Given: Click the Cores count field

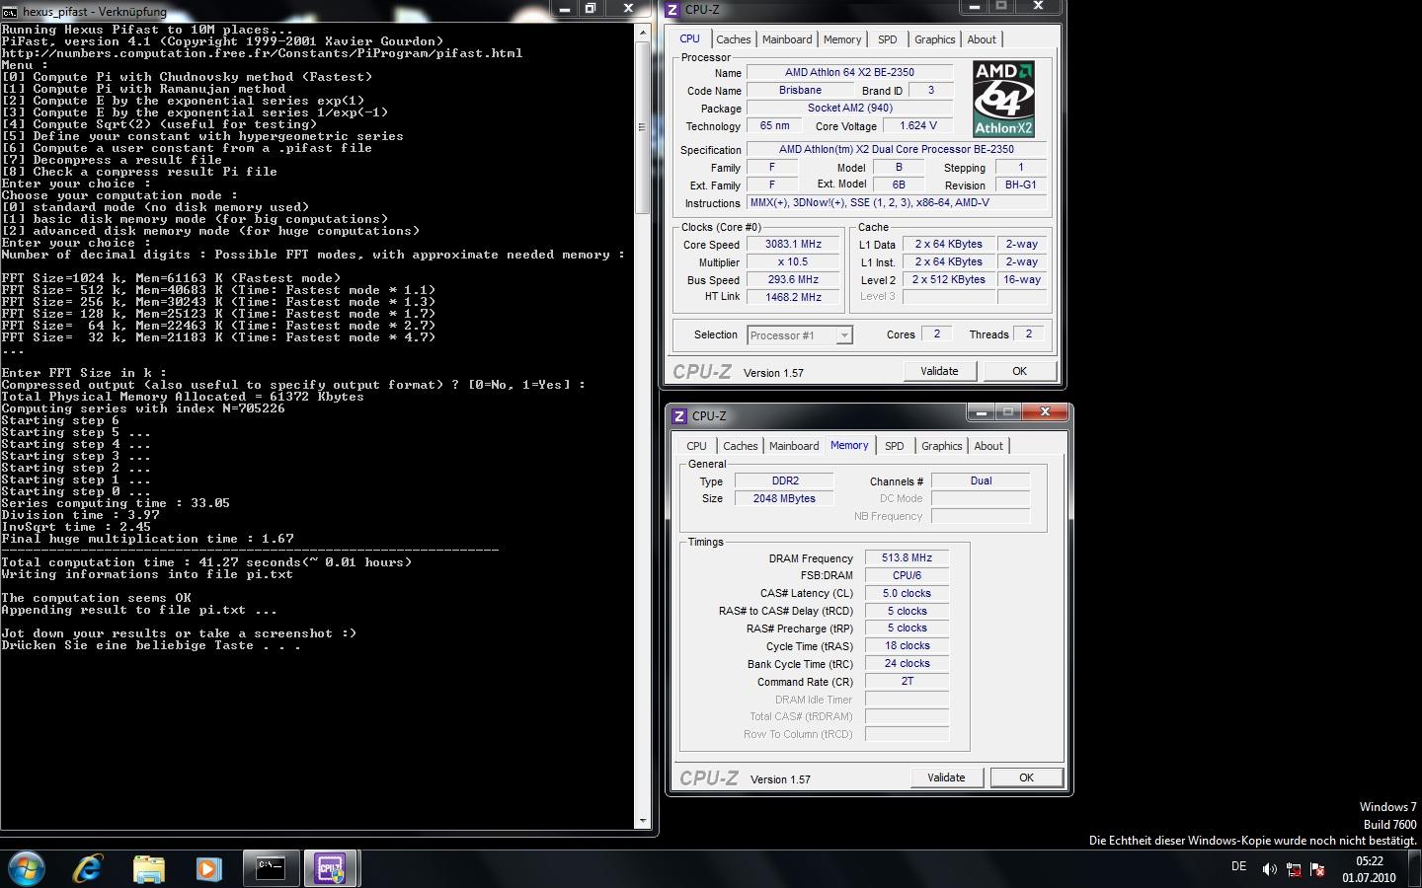Looking at the screenshot, I should click(x=937, y=333).
